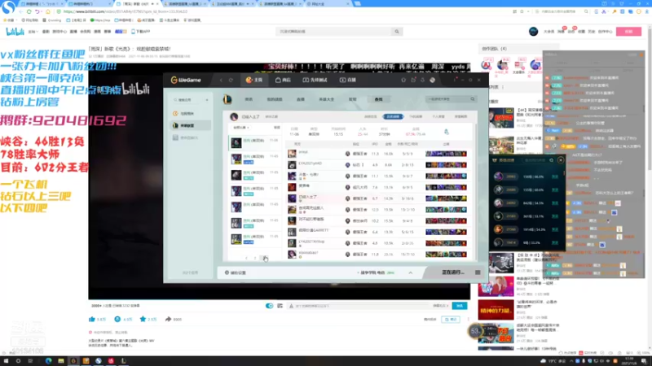Click WeGame user avatar in title bar
The width and height of the screenshot is (652, 366).
tap(433, 80)
